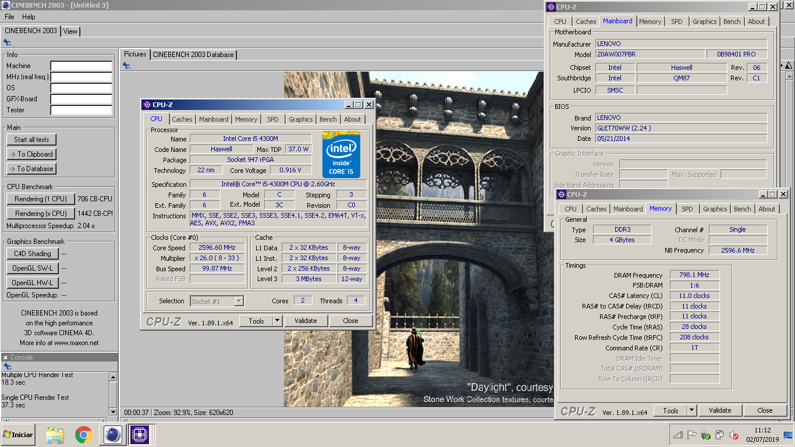Click the Intel Core i5 logo
Viewport: 795px width, 447px height.
click(x=341, y=155)
